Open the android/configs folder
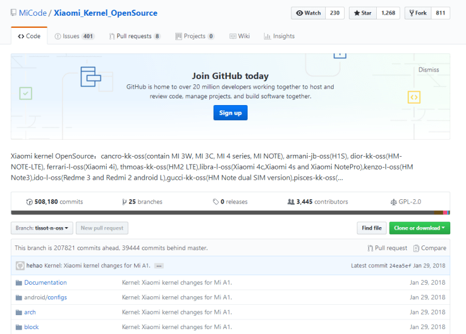The image size is (466, 334). click(x=46, y=298)
